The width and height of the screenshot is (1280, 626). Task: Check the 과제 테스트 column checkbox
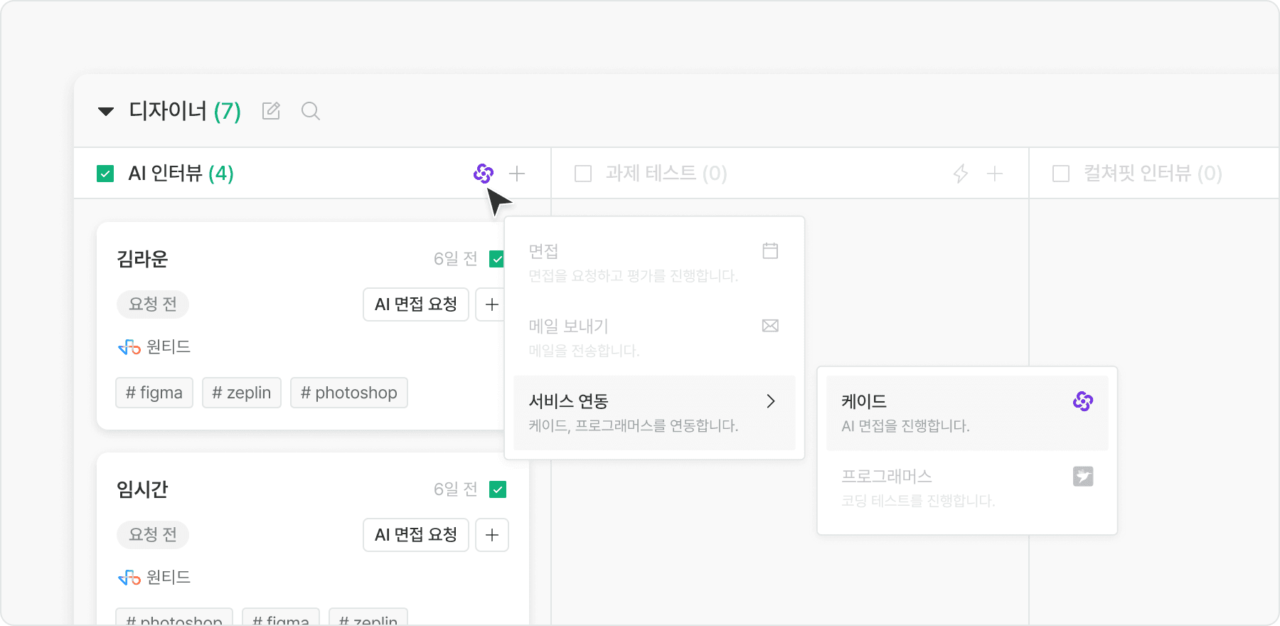pos(583,174)
